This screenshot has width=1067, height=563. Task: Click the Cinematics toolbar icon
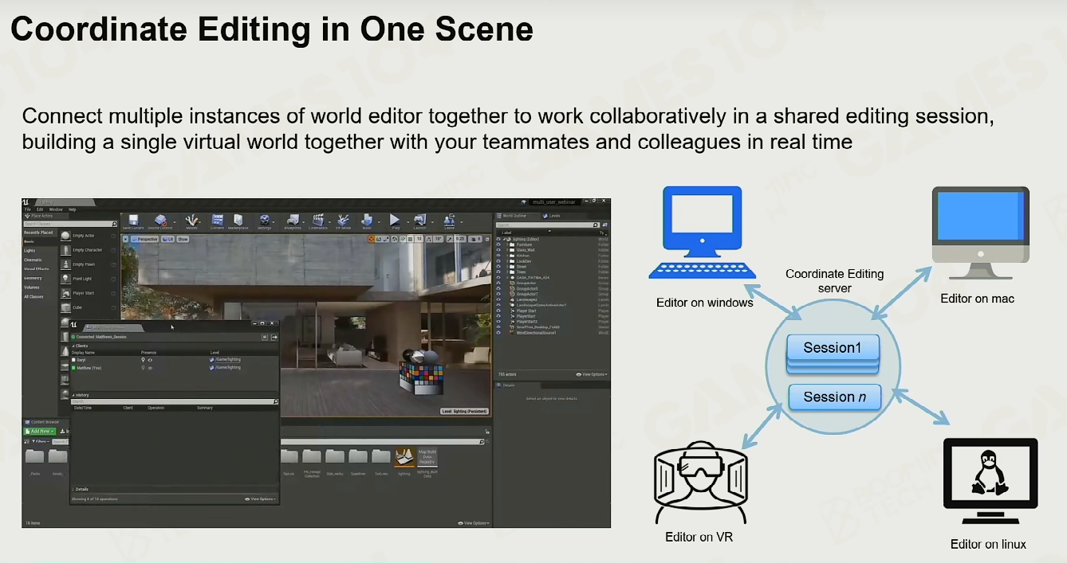pyautogui.click(x=318, y=221)
